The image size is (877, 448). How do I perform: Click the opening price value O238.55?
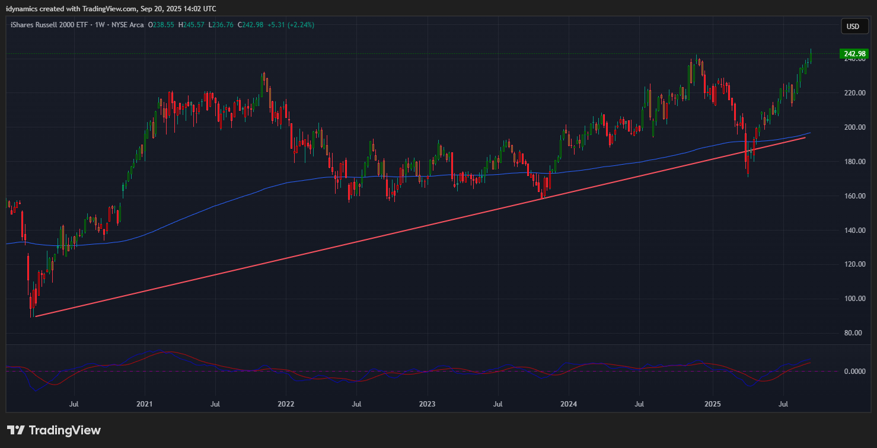pos(161,25)
